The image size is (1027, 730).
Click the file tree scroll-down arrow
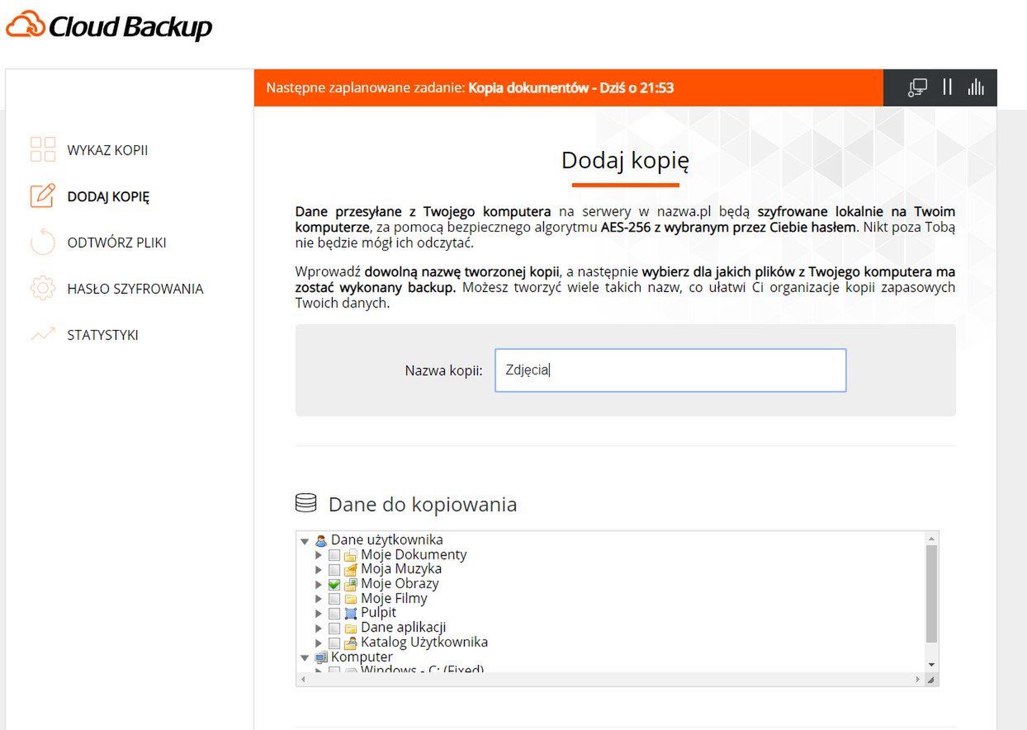click(x=931, y=665)
